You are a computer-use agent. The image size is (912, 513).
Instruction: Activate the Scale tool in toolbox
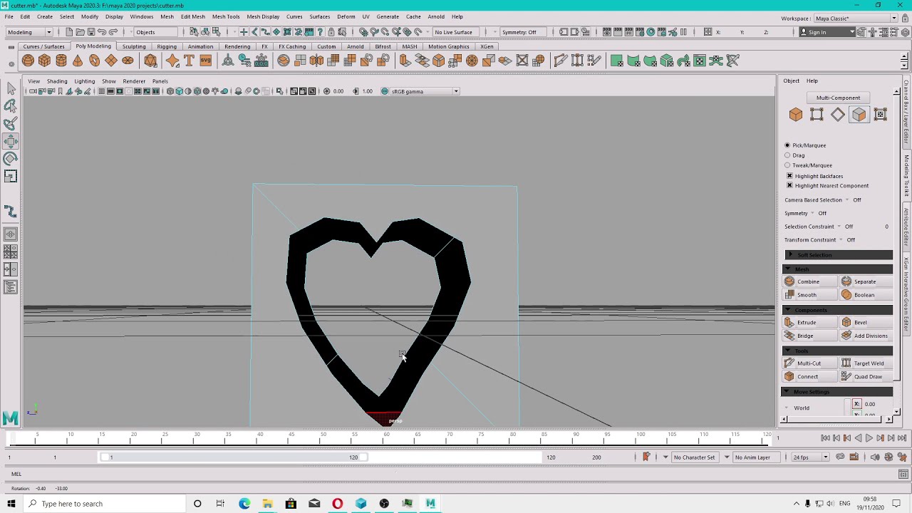pos(11,176)
